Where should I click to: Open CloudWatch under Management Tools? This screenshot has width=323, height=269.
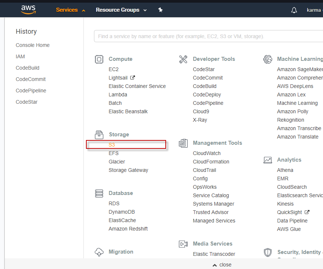point(207,153)
